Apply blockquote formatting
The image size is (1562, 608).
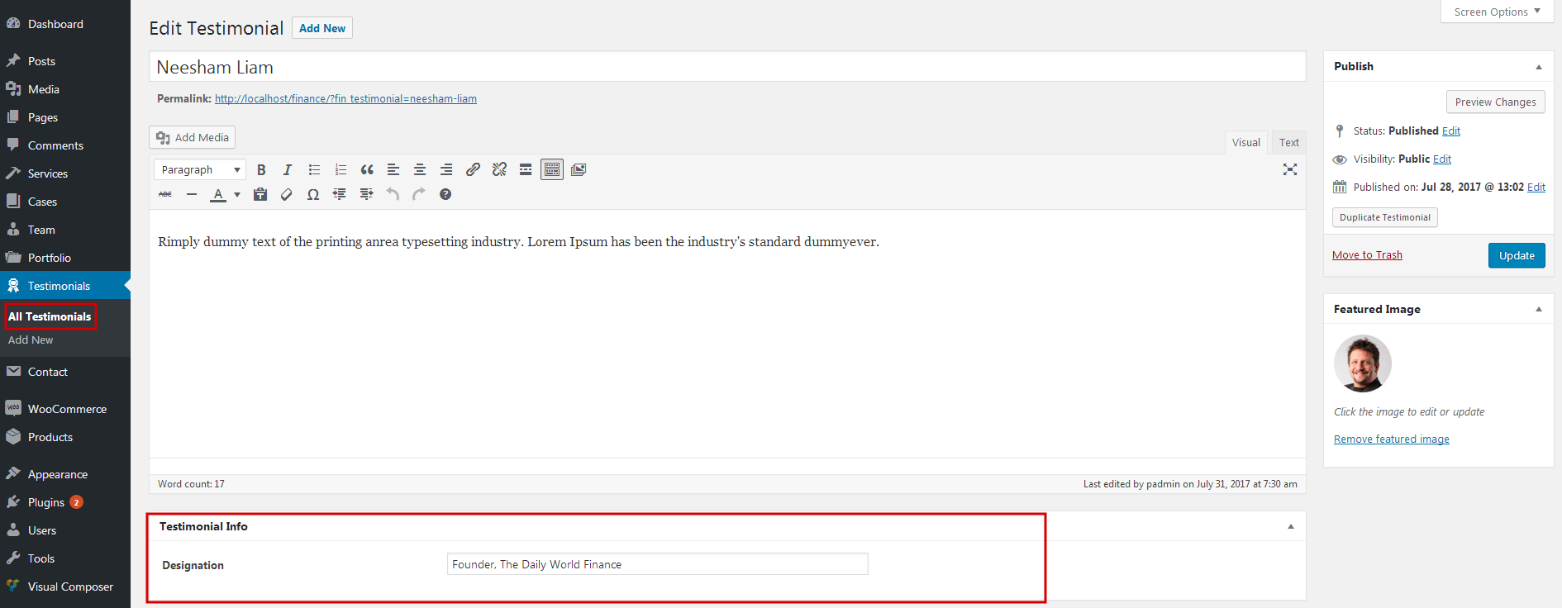(x=367, y=169)
